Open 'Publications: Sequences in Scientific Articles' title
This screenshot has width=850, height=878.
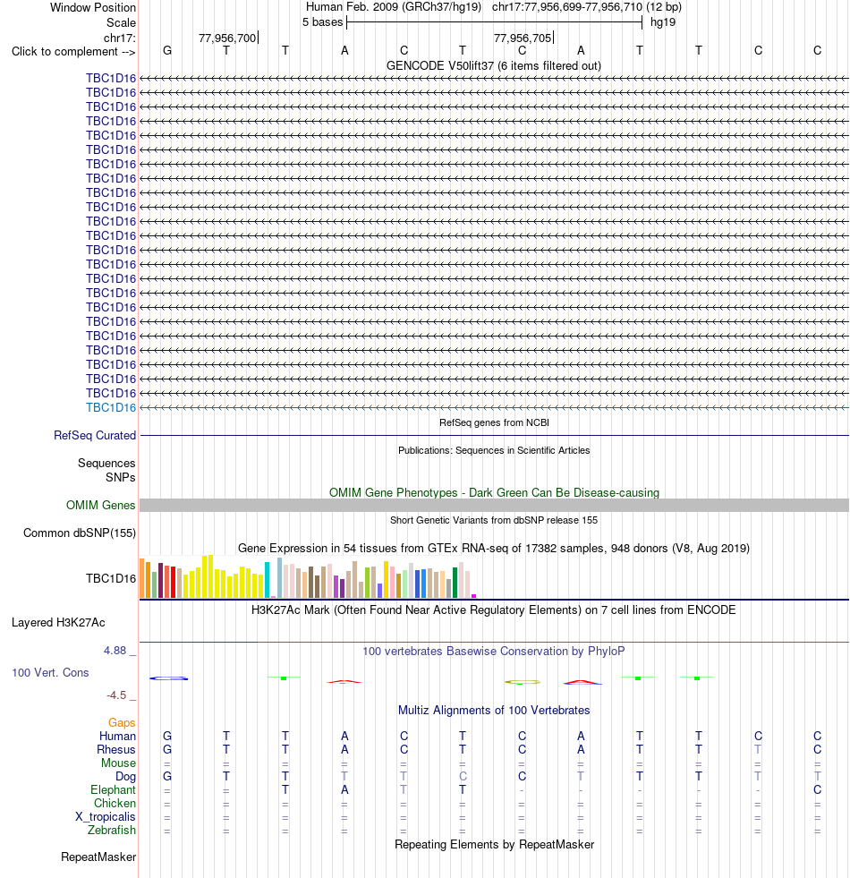[x=494, y=450]
